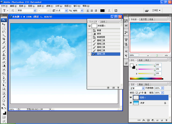Click the Quick Mask mode icon
This screenshot has height=124, width=172.
tap(4, 117)
